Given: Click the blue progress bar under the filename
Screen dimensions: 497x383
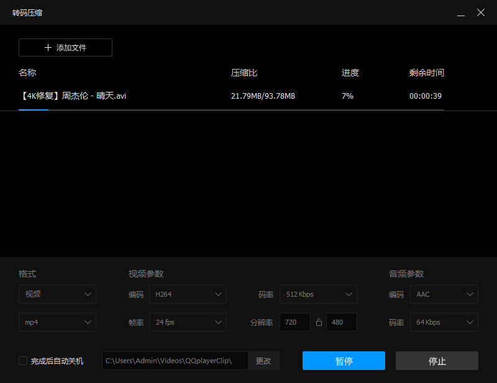Looking at the screenshot, I should click(x=34, y=109).
